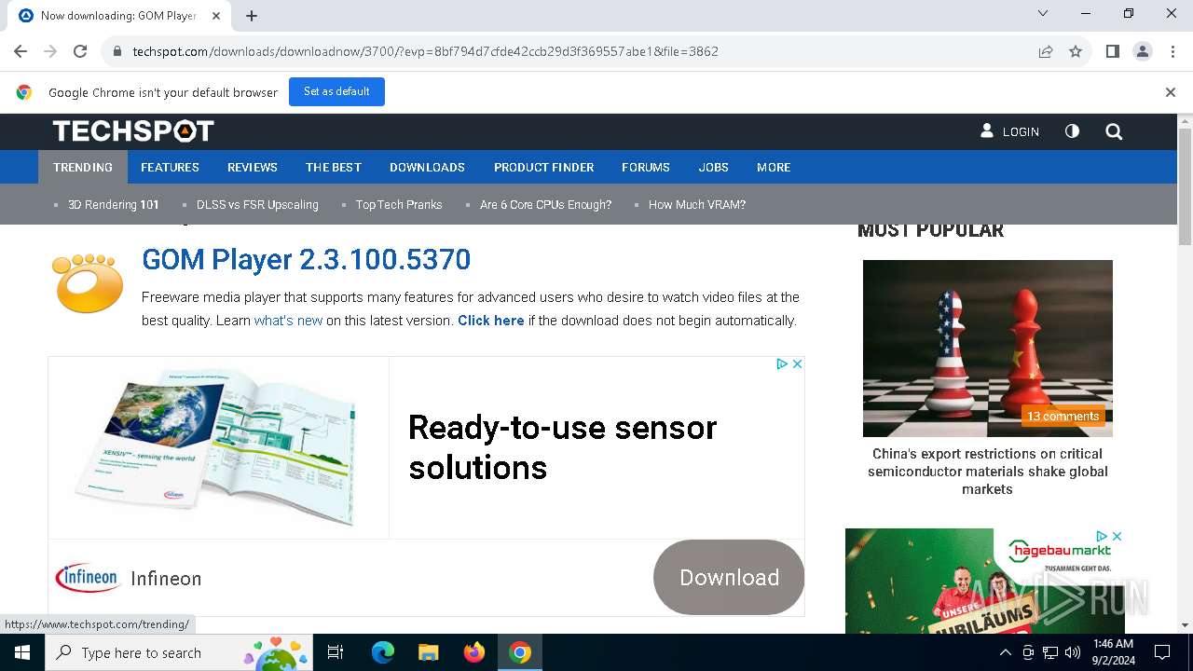This screenshot has width=1193, height=671.
Task: Open the Features section
Action: tap(170, 167)
